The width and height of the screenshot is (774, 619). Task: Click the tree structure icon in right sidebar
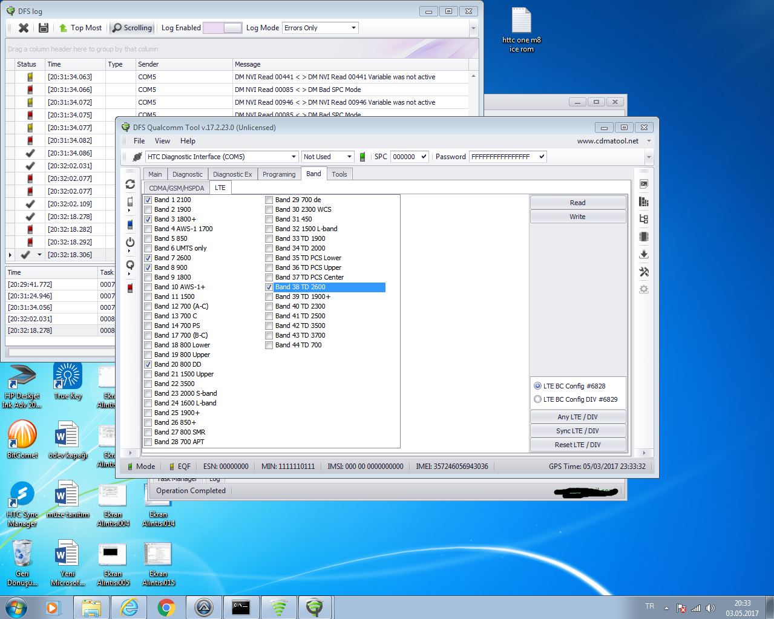[644, 219]
